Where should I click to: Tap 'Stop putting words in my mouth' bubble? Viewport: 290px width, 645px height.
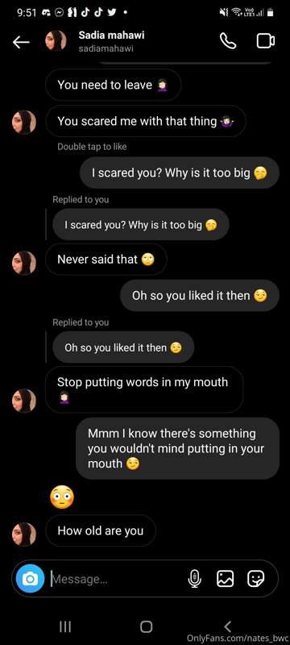144,389
